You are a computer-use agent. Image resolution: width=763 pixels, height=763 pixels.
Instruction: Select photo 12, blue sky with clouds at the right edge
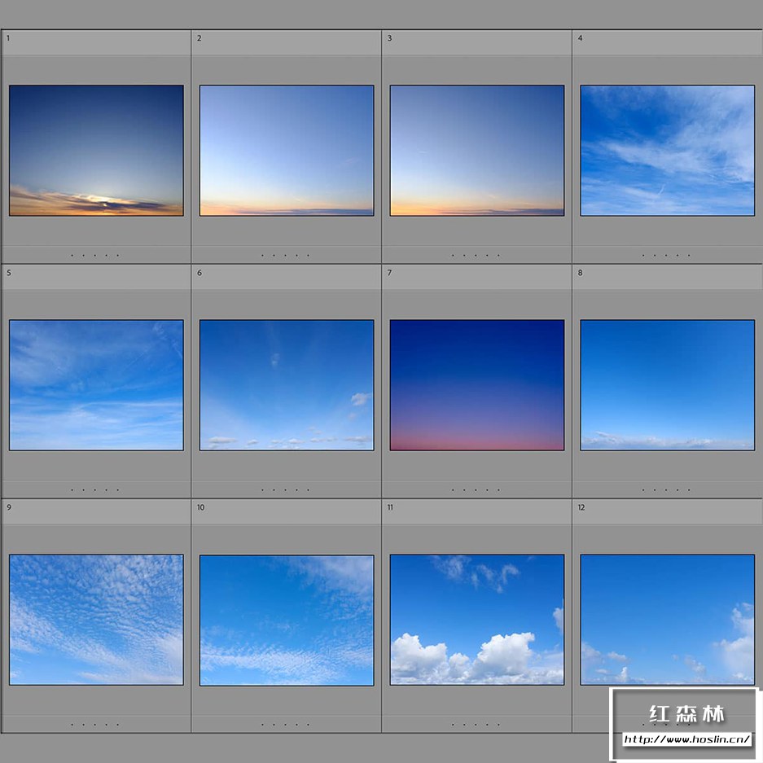[x=667, y=620]
